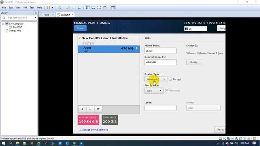Click the Reset All button
260x146 pixels.
[x=220, y=130]
